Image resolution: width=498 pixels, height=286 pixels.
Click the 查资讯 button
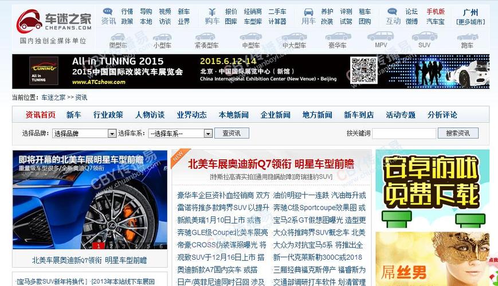tap(232, 133)
